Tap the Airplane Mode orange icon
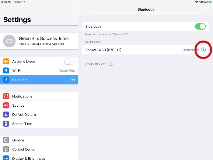 point(6,61)
